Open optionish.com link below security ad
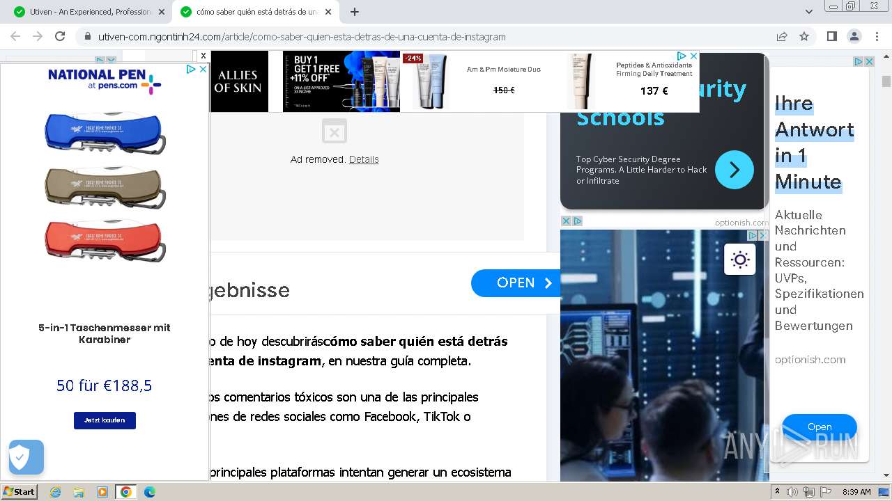892x501 pixels. pos(741,223)
